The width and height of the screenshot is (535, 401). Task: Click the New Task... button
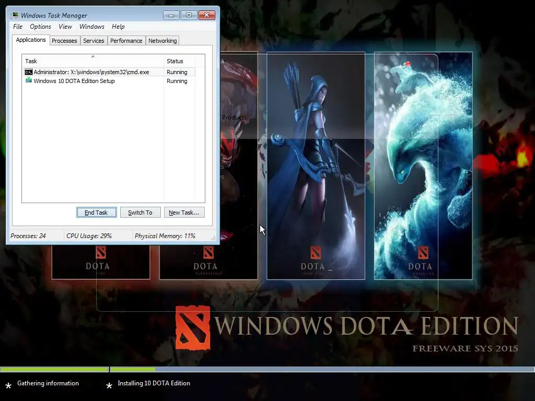coord(184,213)
